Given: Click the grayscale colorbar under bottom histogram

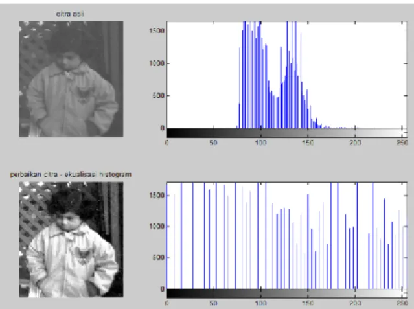Looking at the screenshot, I should point(287,293).
